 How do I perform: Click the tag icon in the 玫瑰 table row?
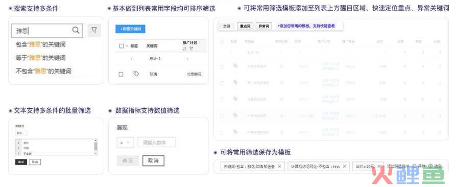pyautogui.click(x=136, y=74)
